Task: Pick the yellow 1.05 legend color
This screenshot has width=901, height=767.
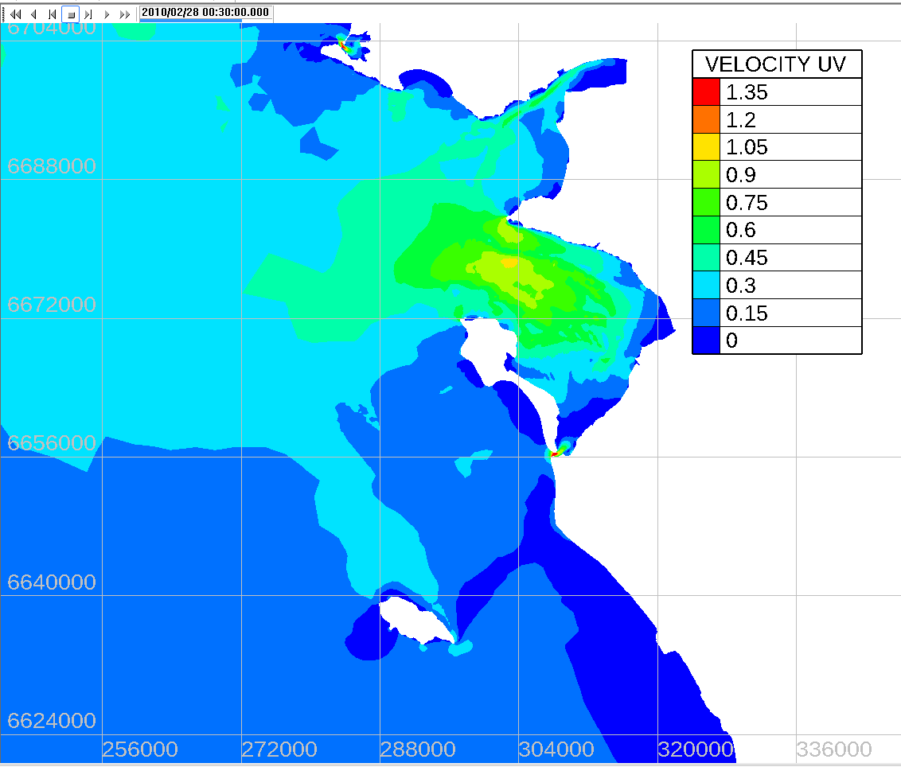Action: pos(706,147)
